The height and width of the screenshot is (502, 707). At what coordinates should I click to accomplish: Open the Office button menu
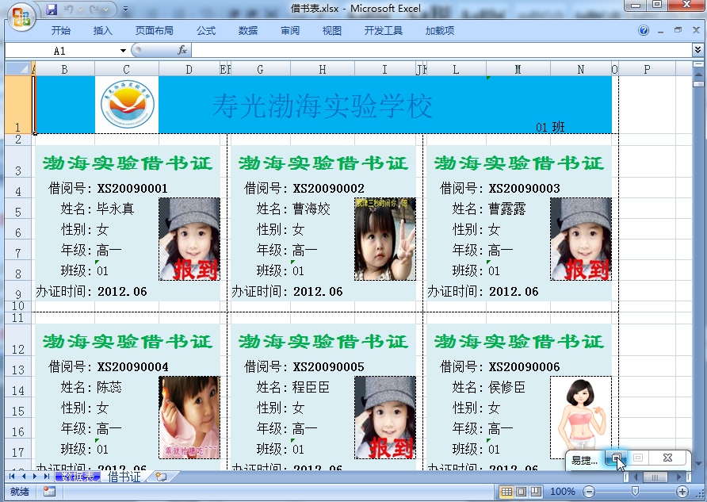21,17
